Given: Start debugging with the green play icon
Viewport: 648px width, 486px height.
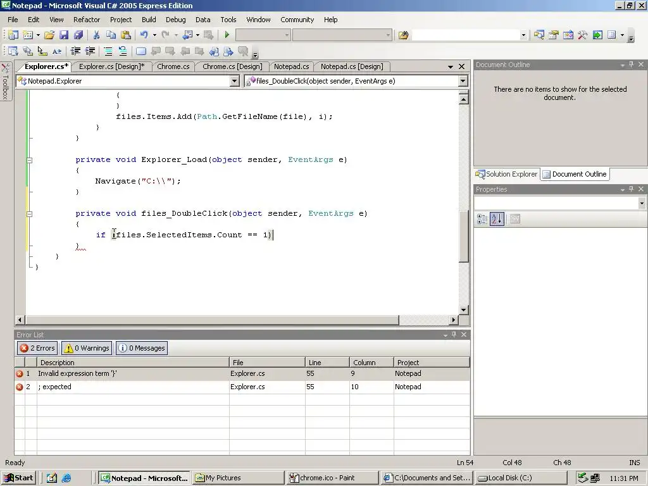Looking at the screenshot, I should pos(227,35).
